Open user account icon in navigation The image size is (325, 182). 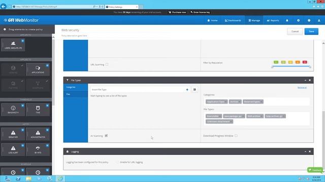[x=319, y=20]
